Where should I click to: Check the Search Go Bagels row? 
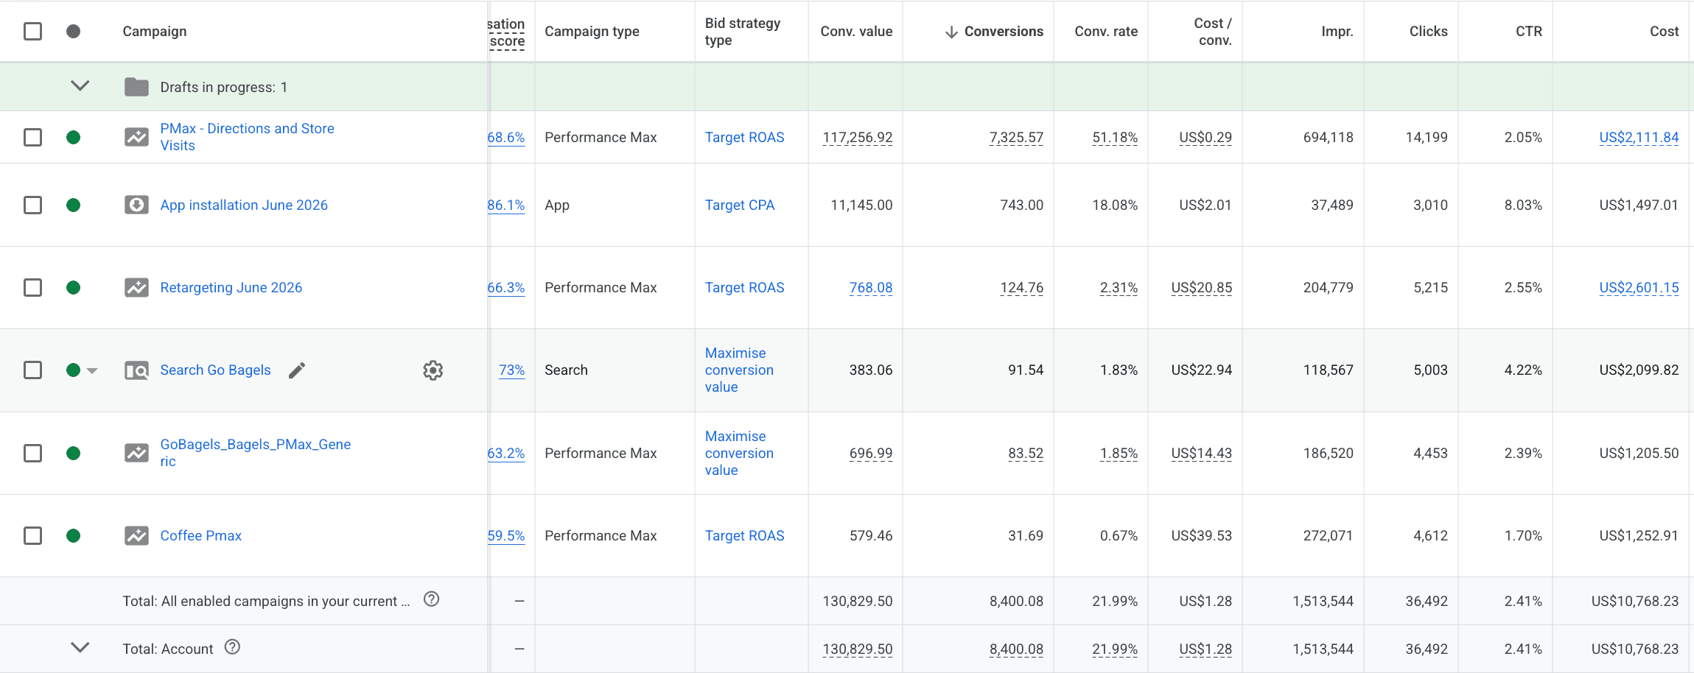pyautogui.click(x=32, y=370)
